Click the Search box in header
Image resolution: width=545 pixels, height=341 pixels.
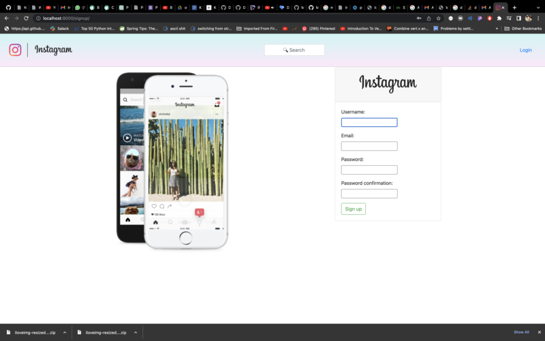(x=294, y=50)
